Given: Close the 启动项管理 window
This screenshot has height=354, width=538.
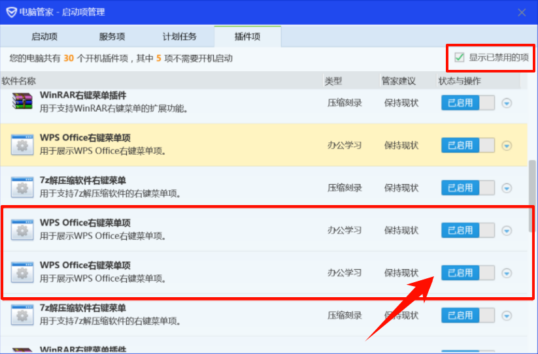Looking at the screenshot, I should [x=522, y=12].
